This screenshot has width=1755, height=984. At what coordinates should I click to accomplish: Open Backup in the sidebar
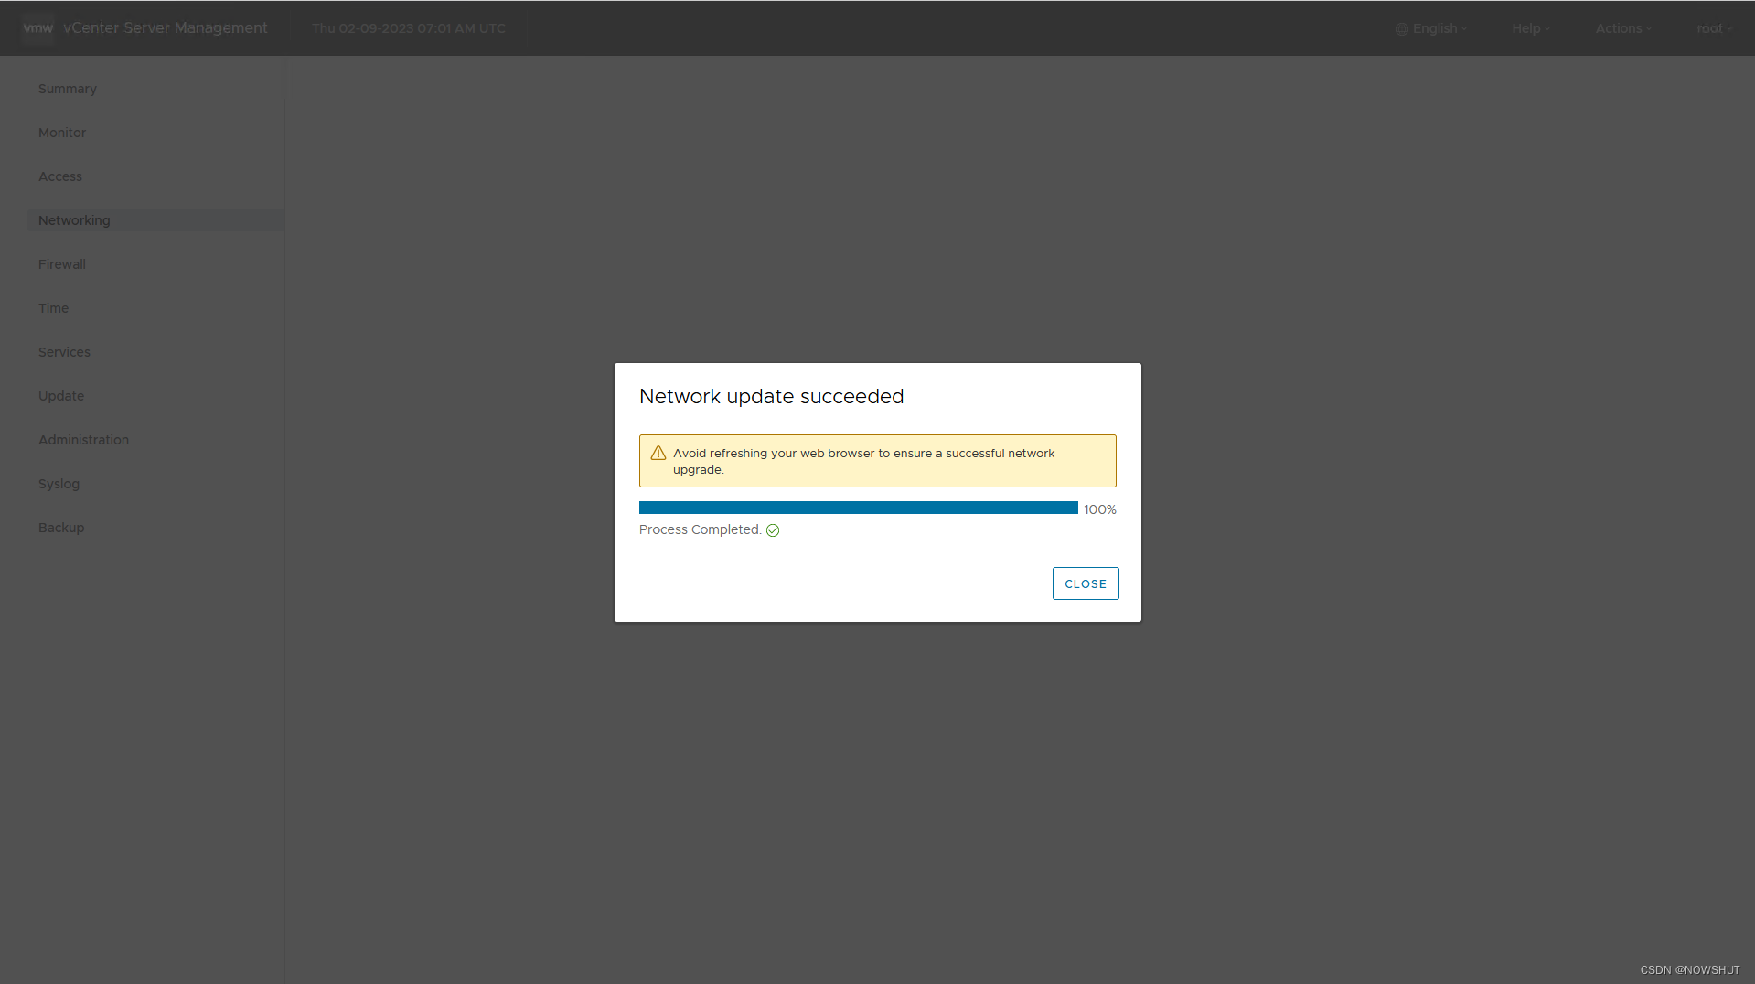(61, 528)
